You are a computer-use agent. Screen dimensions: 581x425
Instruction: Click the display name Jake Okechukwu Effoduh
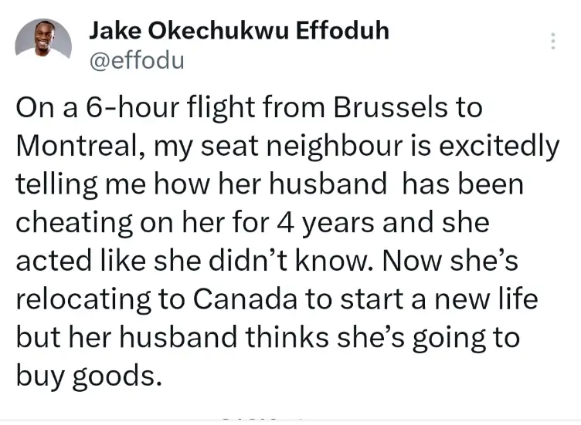239,31
